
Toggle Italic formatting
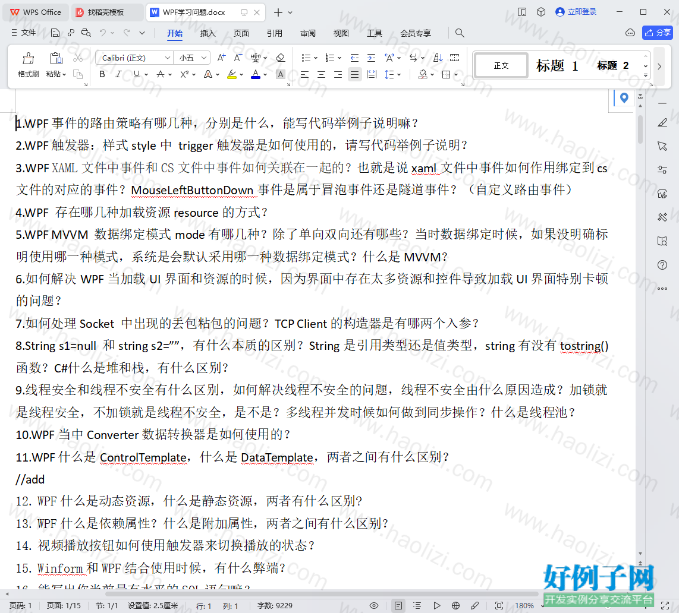pyautogui.click(x=118, y=74)
